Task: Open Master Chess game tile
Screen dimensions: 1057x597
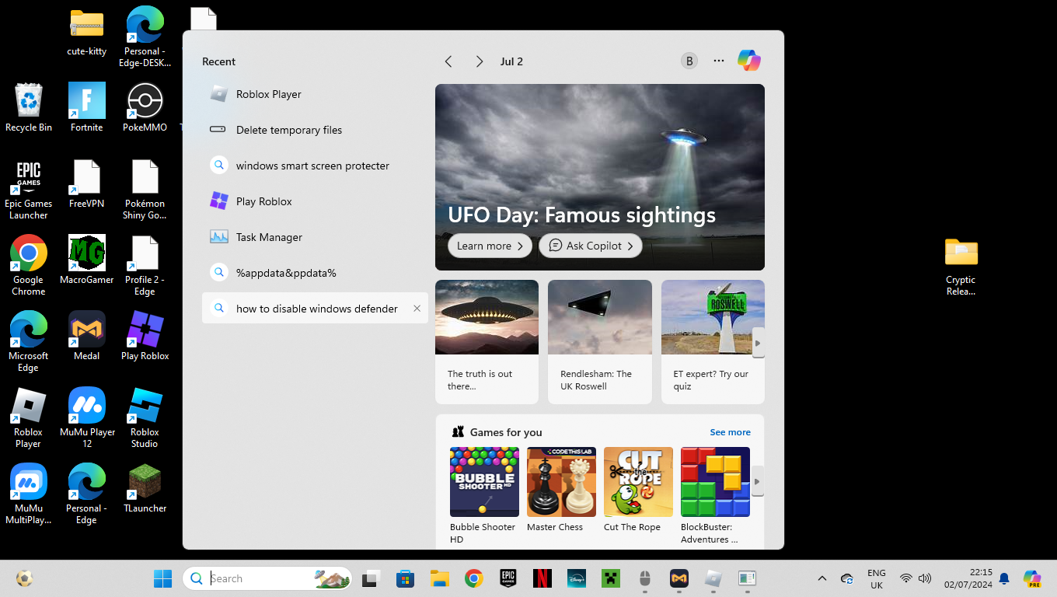Action: click(561, 490)
